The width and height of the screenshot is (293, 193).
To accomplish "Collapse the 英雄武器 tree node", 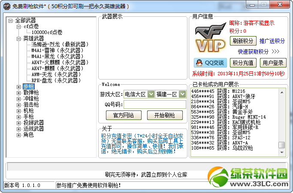I will pyautogui.click(x=19, y=38).
